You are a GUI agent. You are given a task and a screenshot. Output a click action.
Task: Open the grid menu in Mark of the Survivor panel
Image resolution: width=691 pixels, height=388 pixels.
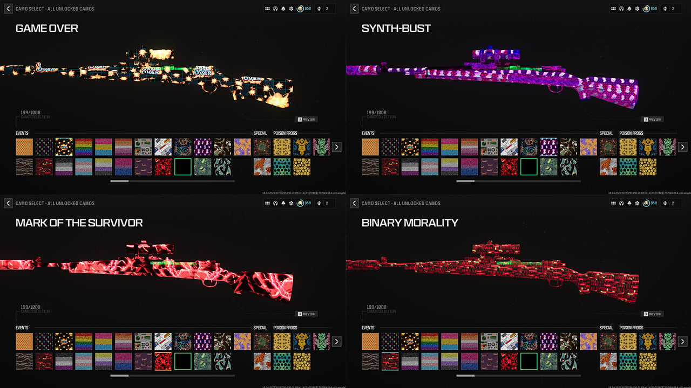pyautogui.click(x=267, y=203)
